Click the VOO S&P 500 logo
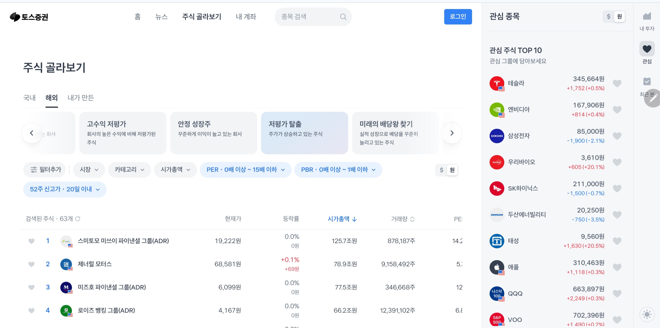This screenshot has height=328, width=660. pos(497,320)
